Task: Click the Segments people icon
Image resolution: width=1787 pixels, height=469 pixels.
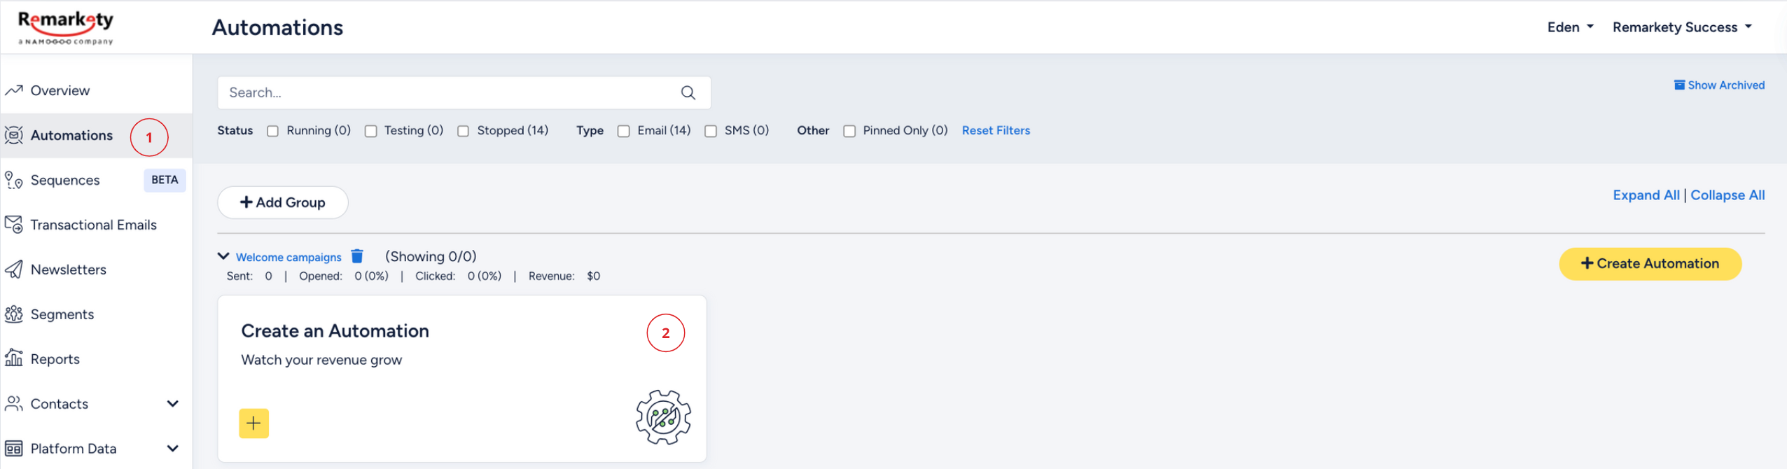Action: click(14, 314)
